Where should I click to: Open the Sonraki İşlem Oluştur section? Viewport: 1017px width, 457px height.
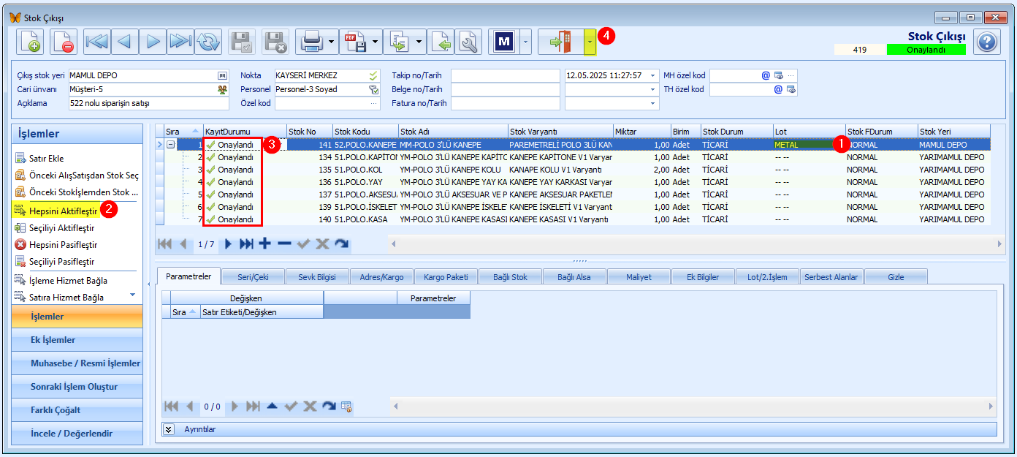77,387
